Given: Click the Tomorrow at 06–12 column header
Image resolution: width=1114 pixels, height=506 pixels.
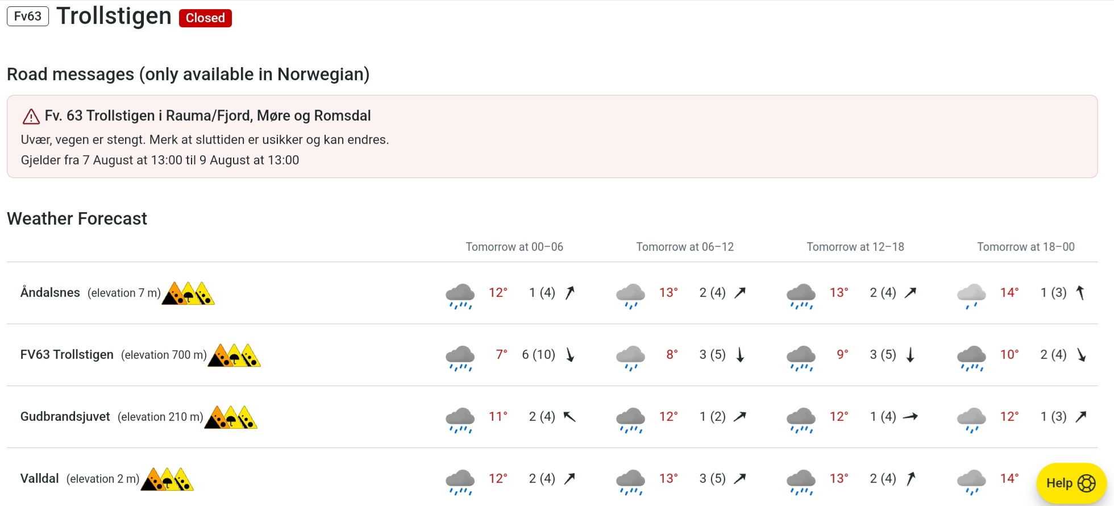Looking at the screenshot, I should pyautogui.click(x=685, y=247).
